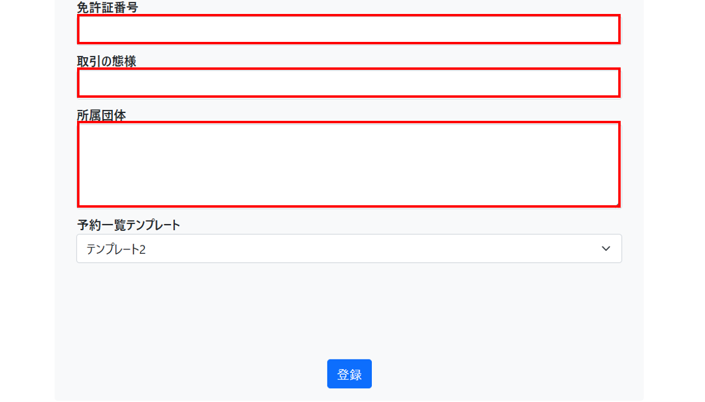Screen dimensions: 705x402
Task: Focus the red-outlined transaction type box
Action: click(349, 83)
